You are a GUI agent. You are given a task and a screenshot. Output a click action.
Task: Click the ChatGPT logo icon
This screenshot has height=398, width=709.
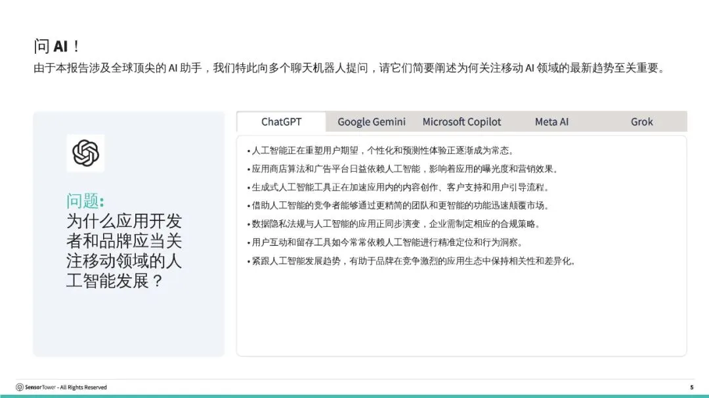point(85,153)
